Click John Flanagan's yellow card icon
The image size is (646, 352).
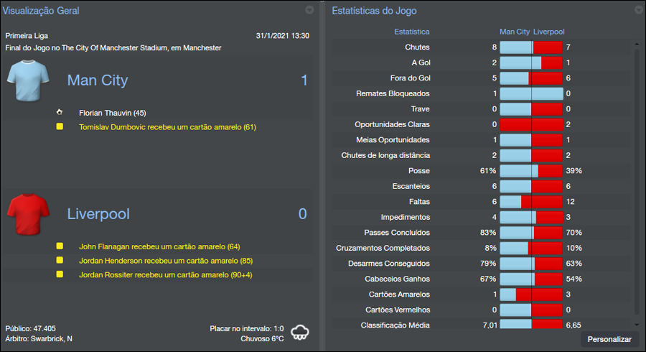click(x=60, y=246)
